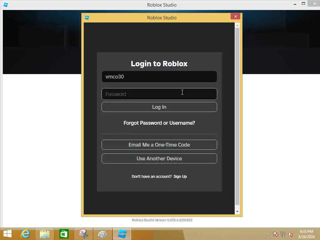Click the Roblox Studio Version 0.639.0.6390692 text
This screenshot has height=240, width=320.
[162, 220]
